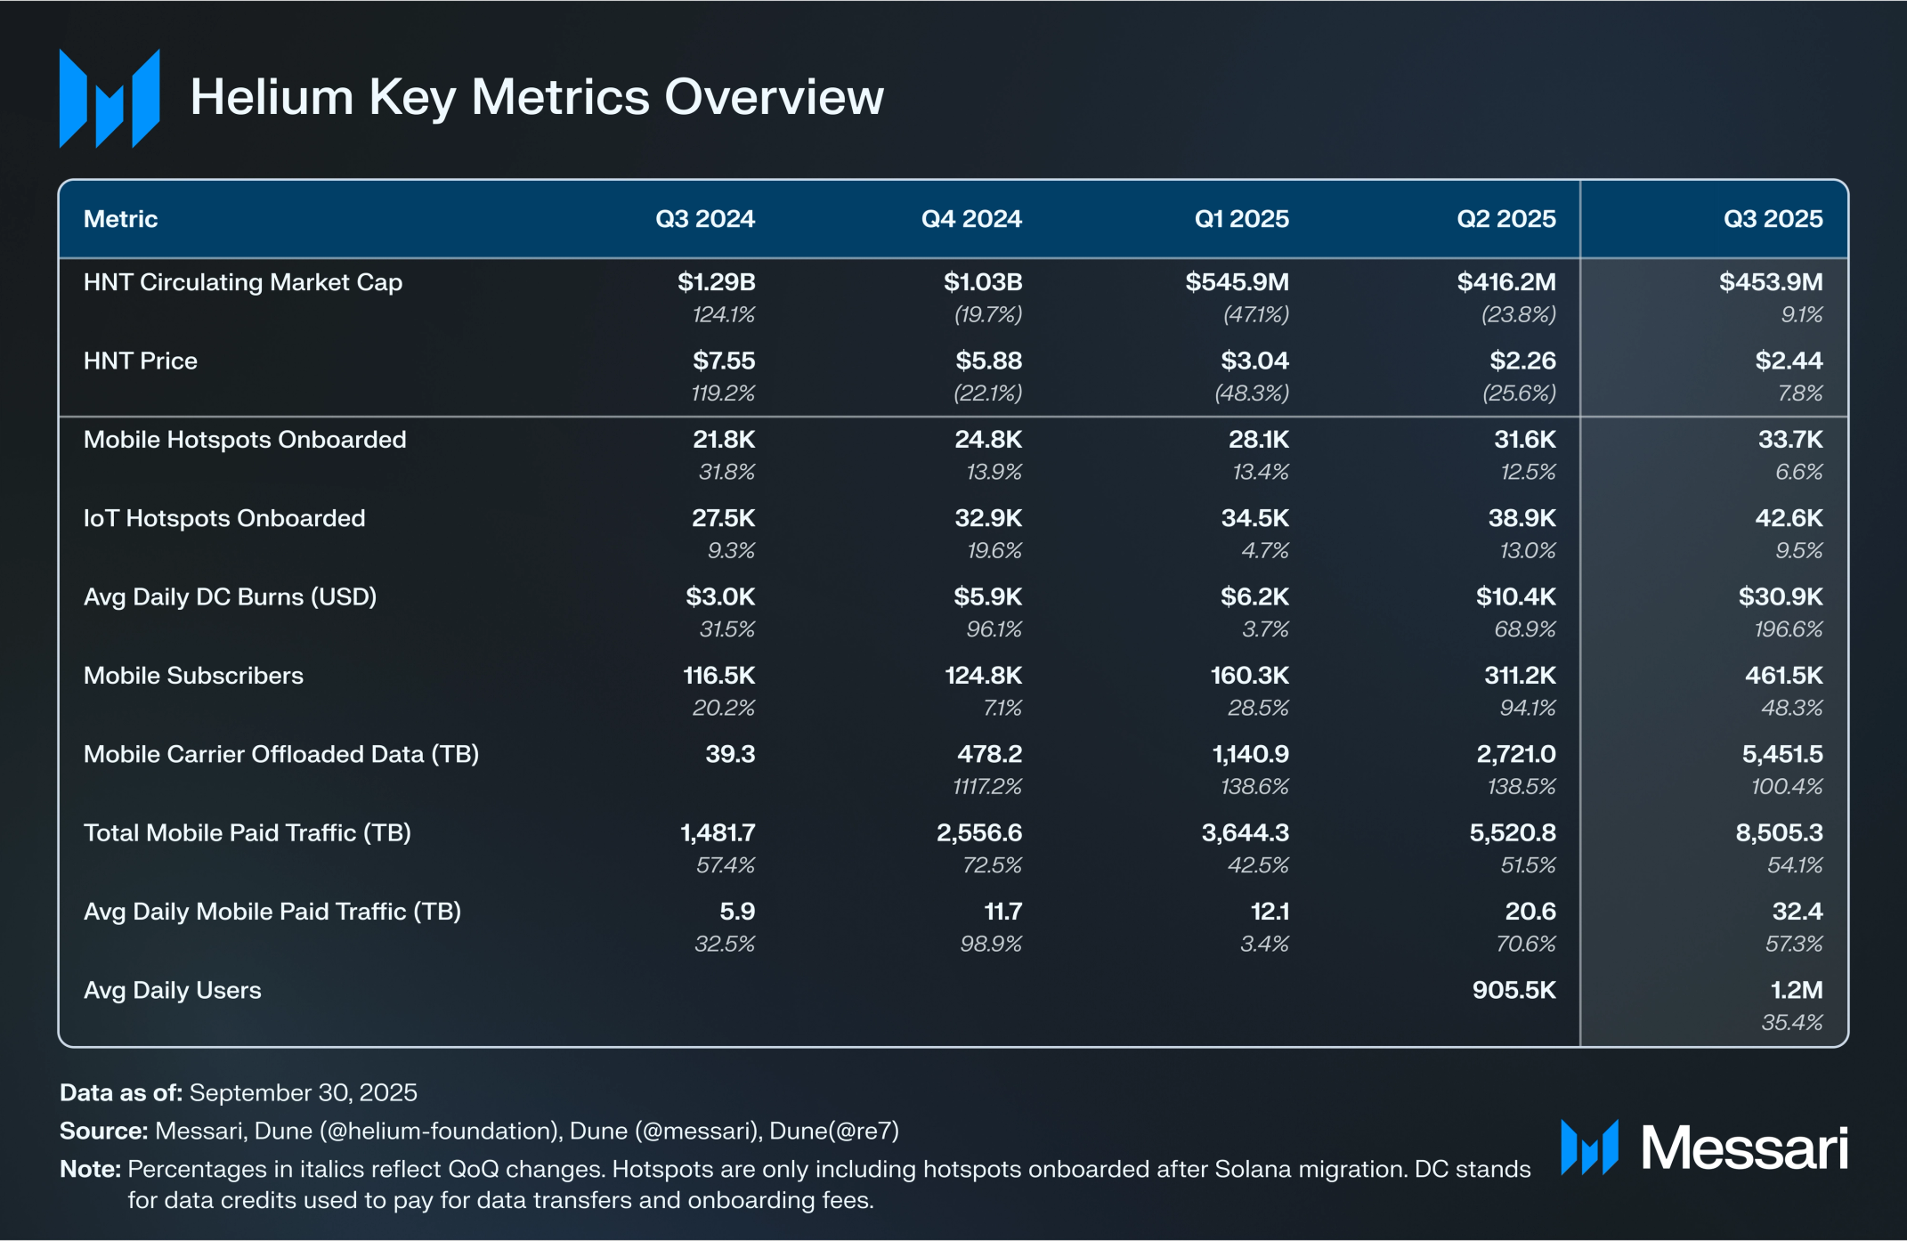Click the 905.5K Avg Daily Users value
The image size is (1907, 1241).
pyautogui.click(x=1513, y=990)
